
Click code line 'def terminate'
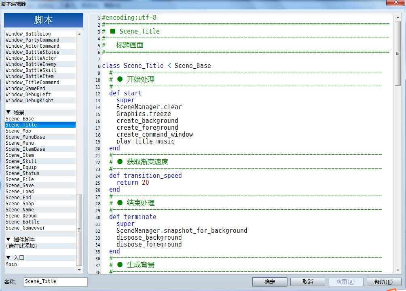133,217
